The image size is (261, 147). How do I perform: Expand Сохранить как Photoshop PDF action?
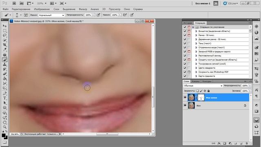pyautogui.click(x=196, y=72)
